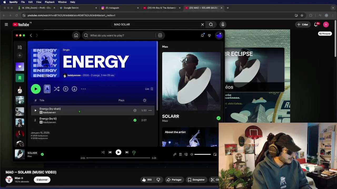
Task: Clear the YouTube search text with X
Action: 202,24
